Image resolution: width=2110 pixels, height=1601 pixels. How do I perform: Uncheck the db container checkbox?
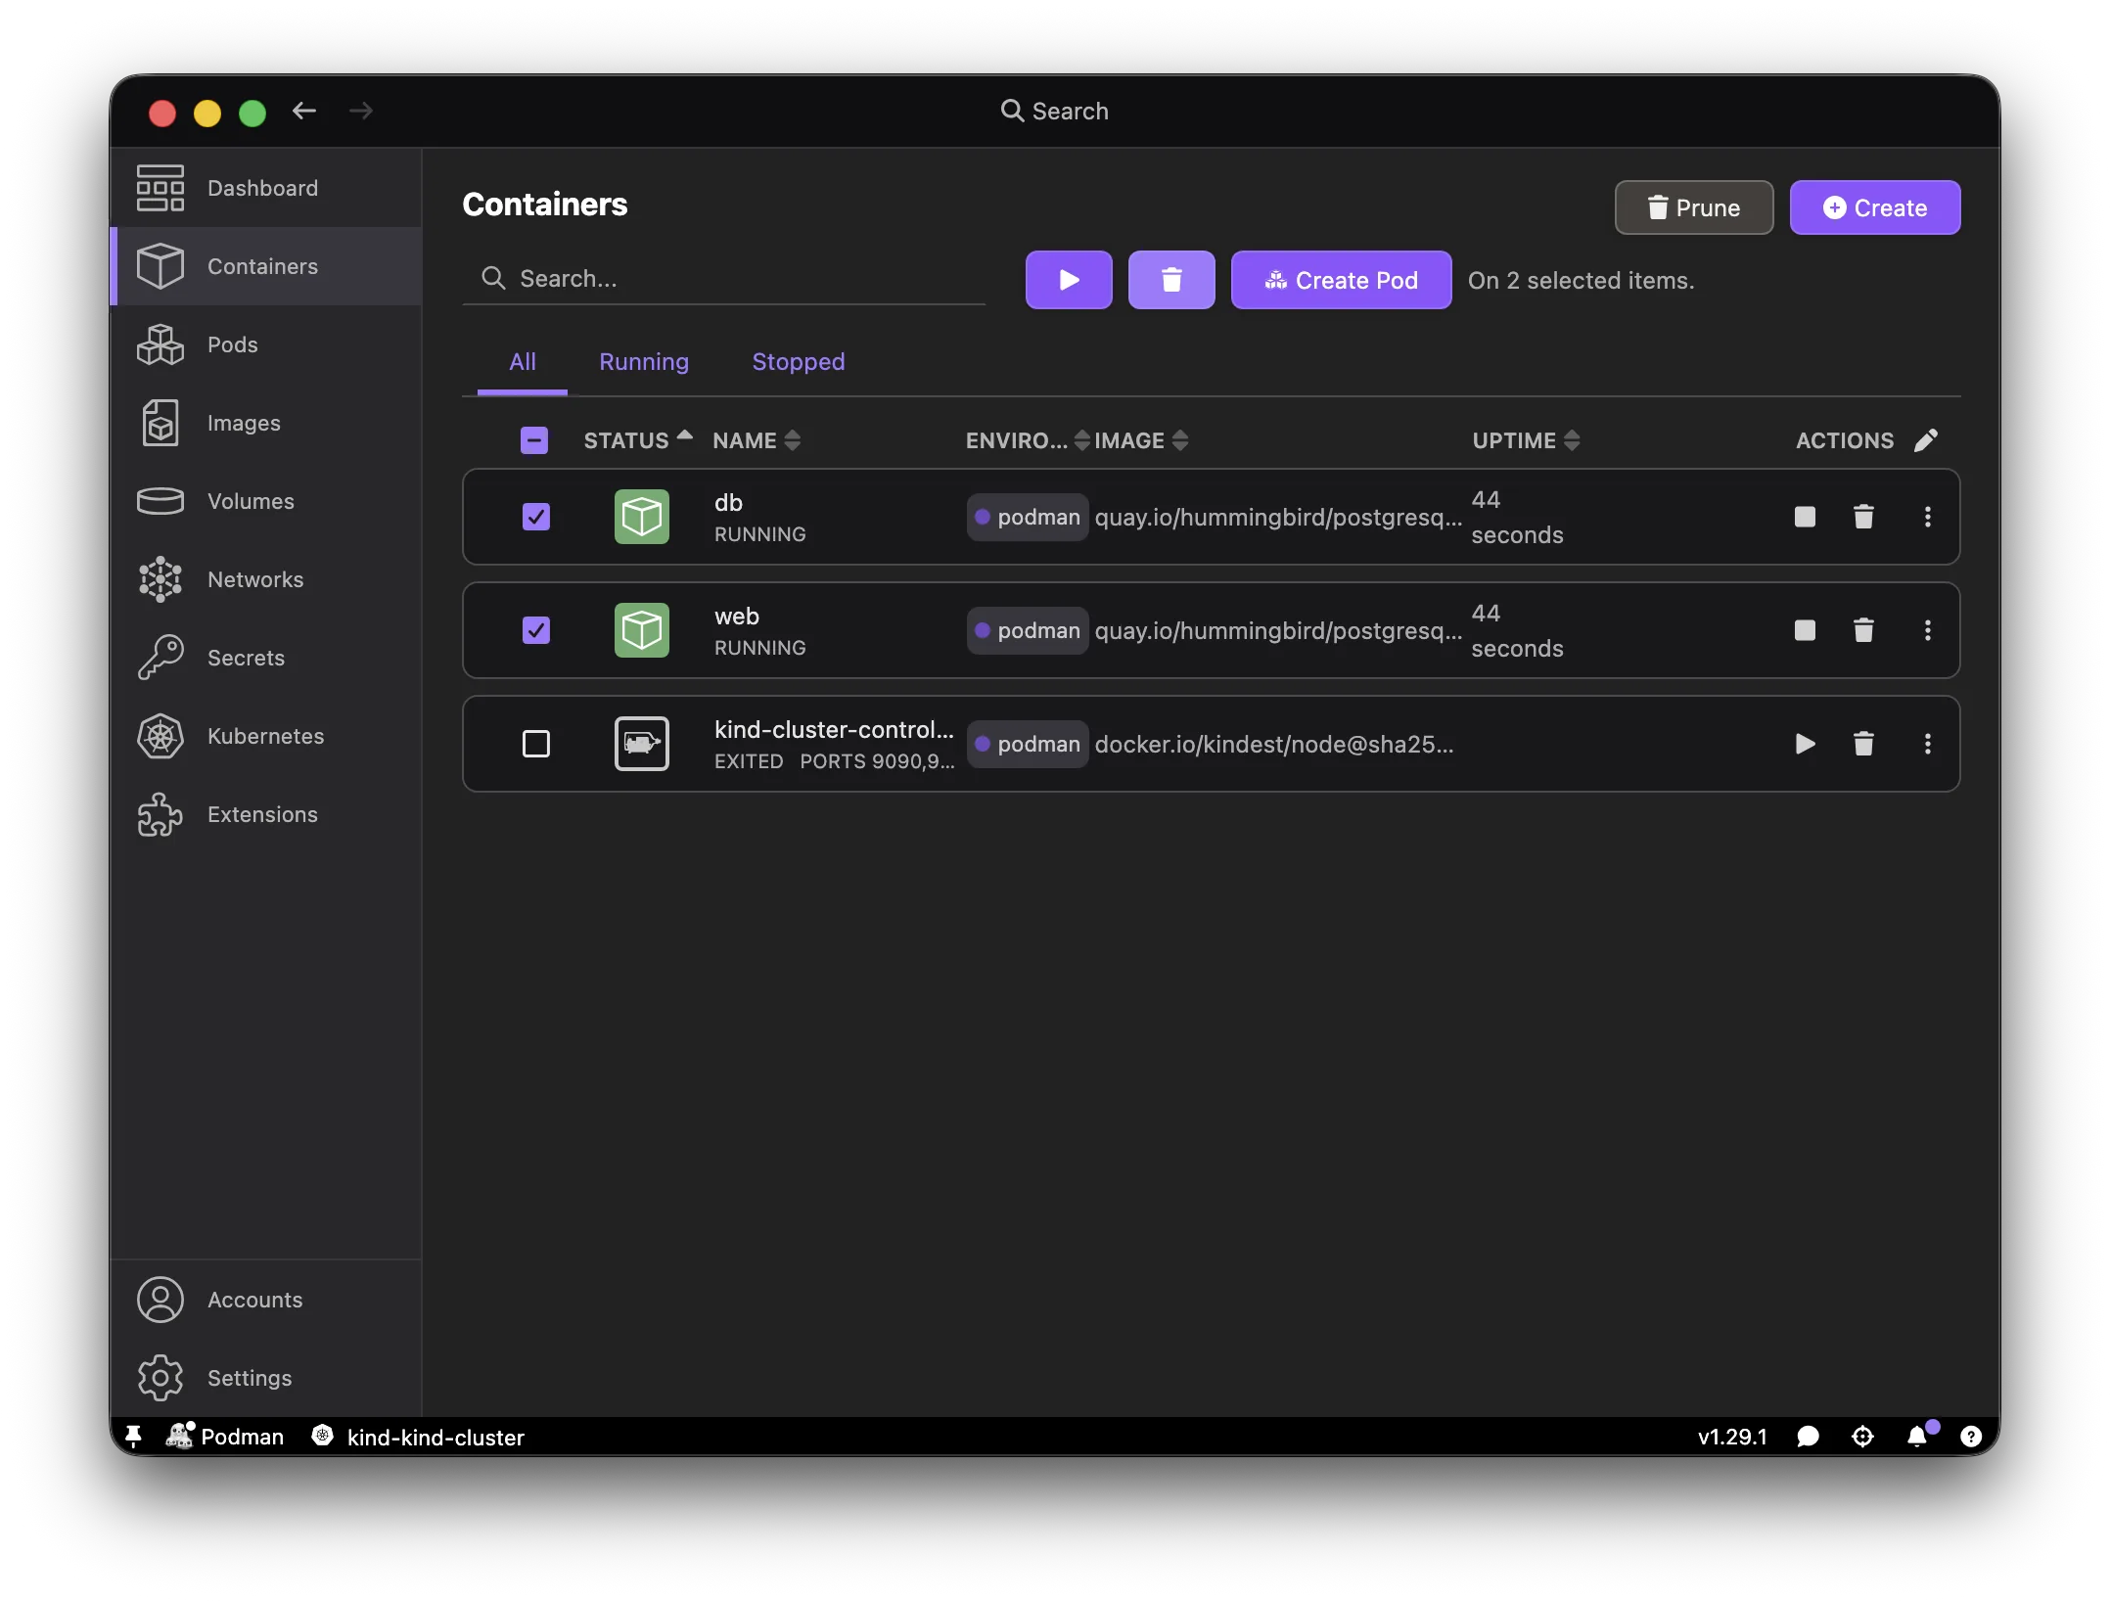536,517
